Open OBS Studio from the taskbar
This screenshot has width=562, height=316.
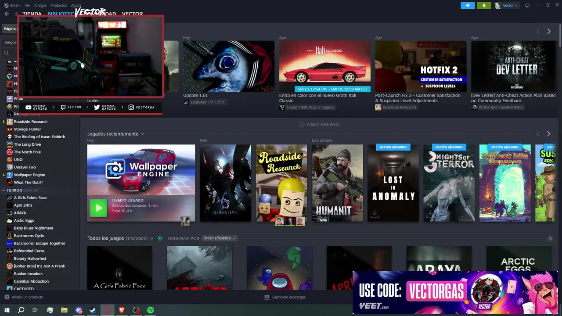[136, 310]
